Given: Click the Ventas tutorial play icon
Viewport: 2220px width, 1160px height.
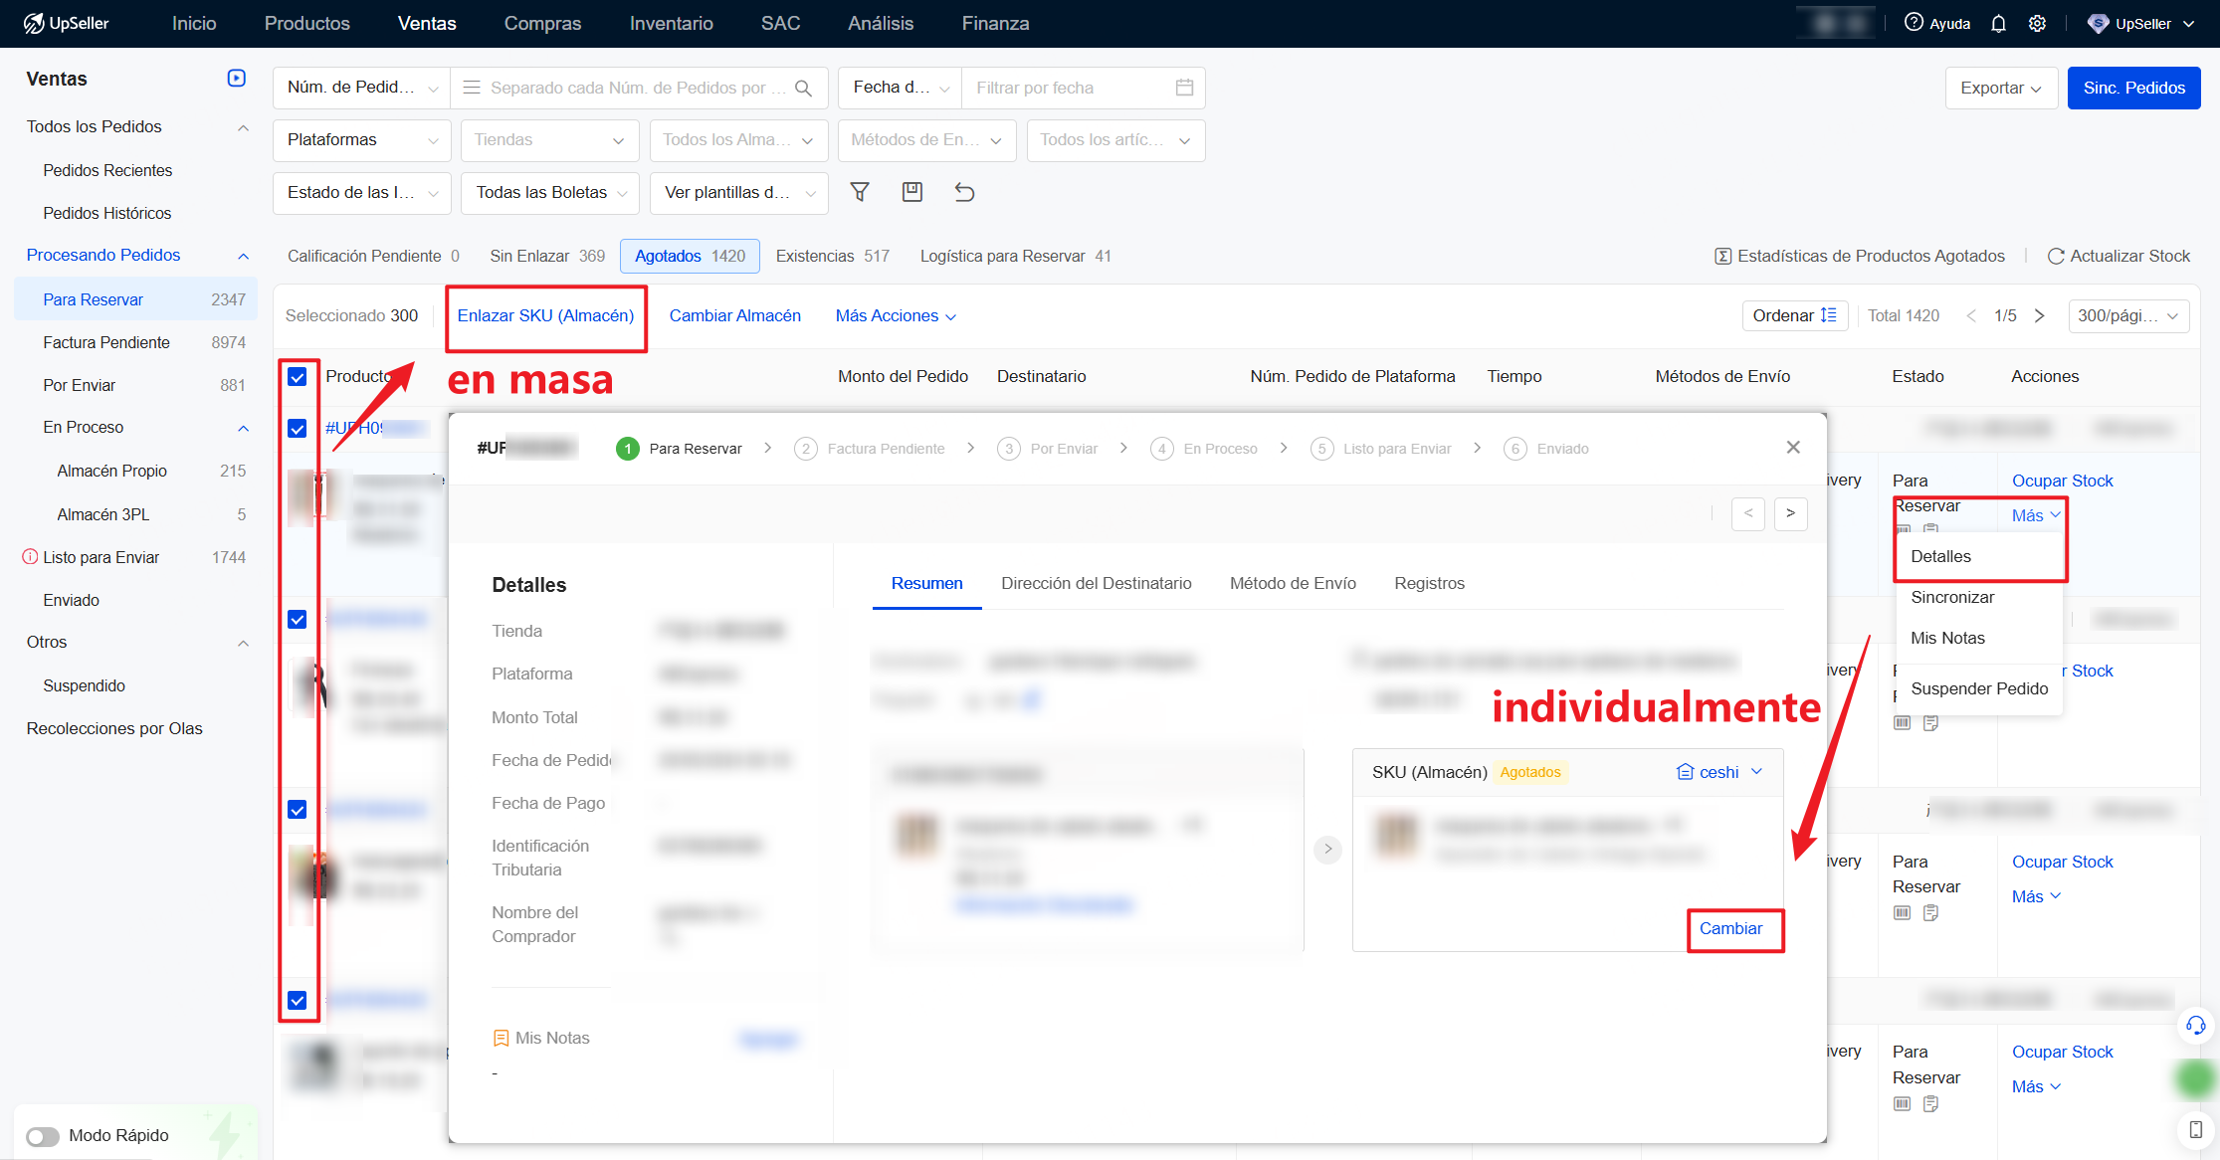Looking at the screenshot, I should [236, 78].
